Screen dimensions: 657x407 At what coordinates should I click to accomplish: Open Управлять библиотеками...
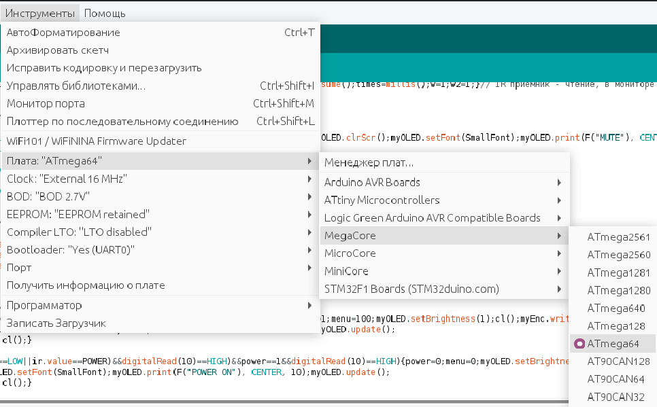point(76,86)
